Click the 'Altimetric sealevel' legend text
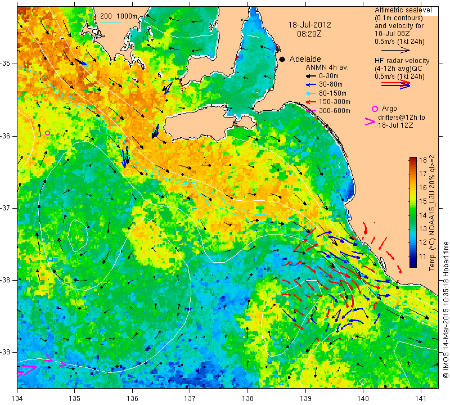This screenshot has width=450, height=405. tap(403, 10)
